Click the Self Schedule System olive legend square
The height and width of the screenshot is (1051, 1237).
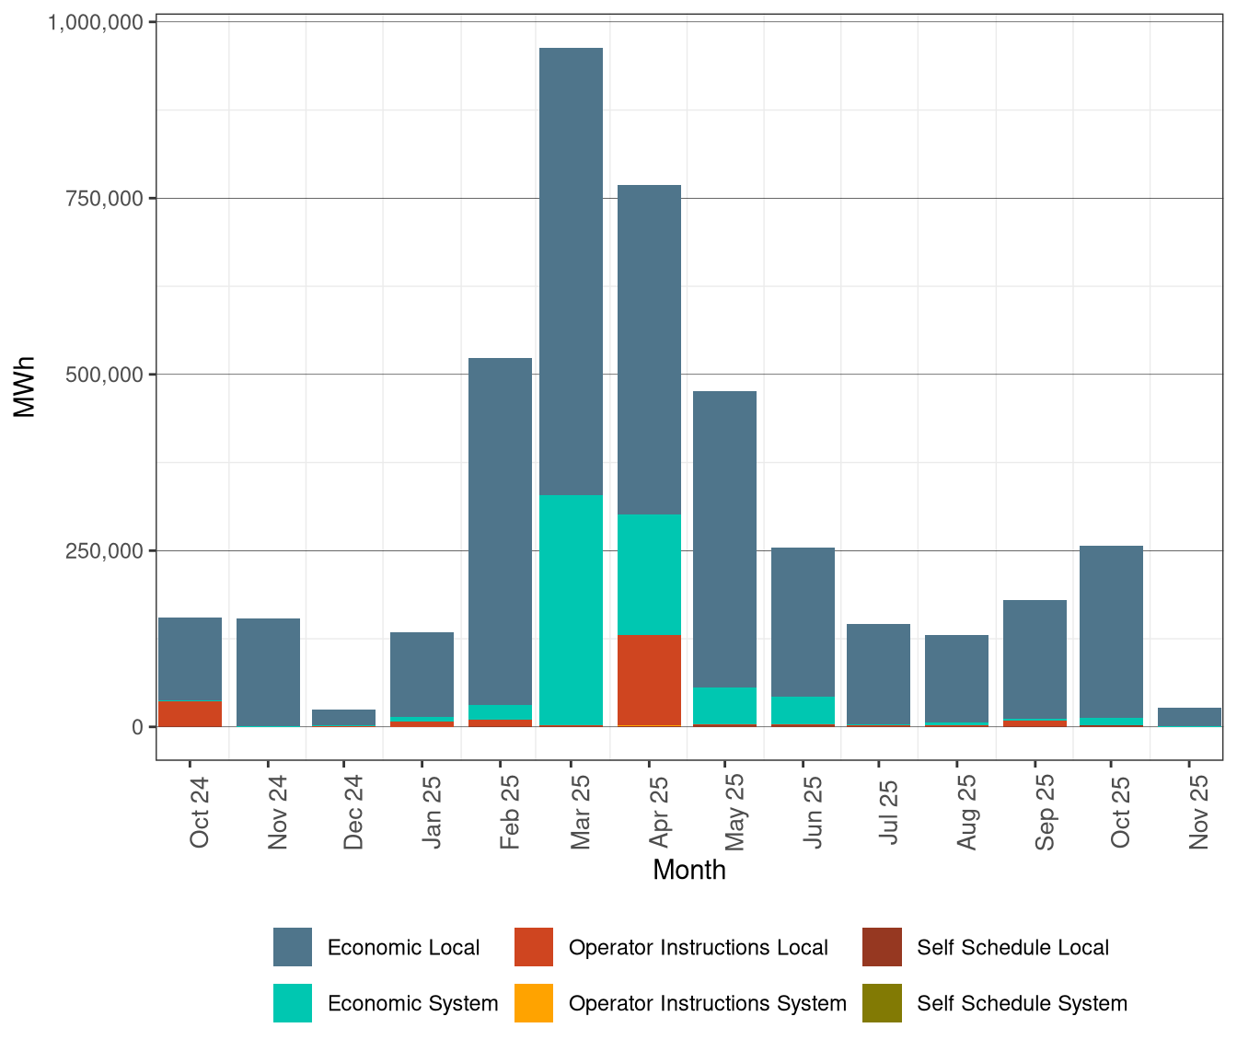coord(882,1004)
